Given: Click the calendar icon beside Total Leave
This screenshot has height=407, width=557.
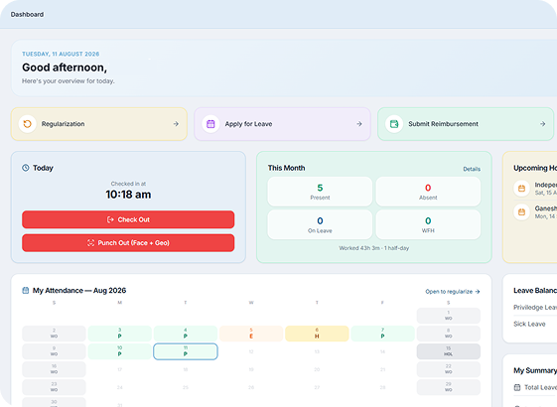Looking at the screenshot, I should (517, 387).
